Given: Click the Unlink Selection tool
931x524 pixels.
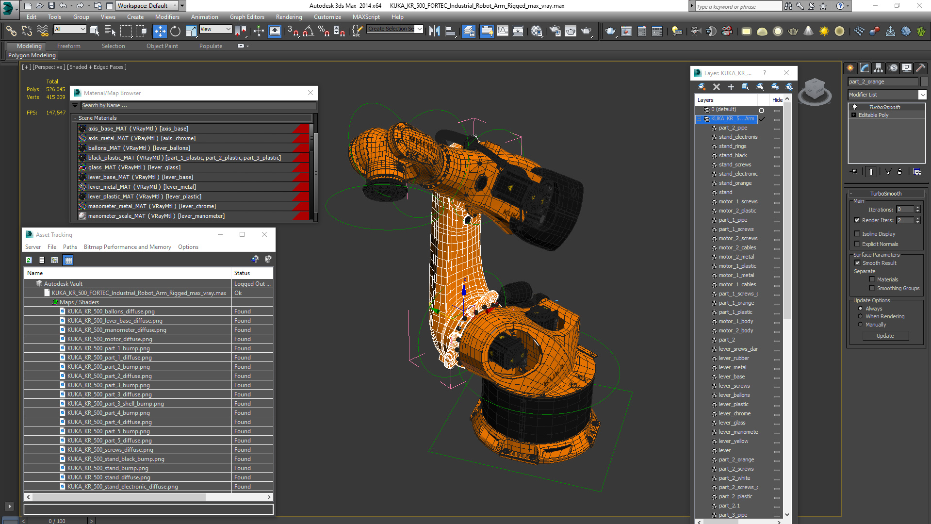Looking at the screenshot, I should [x=27, y=31].
